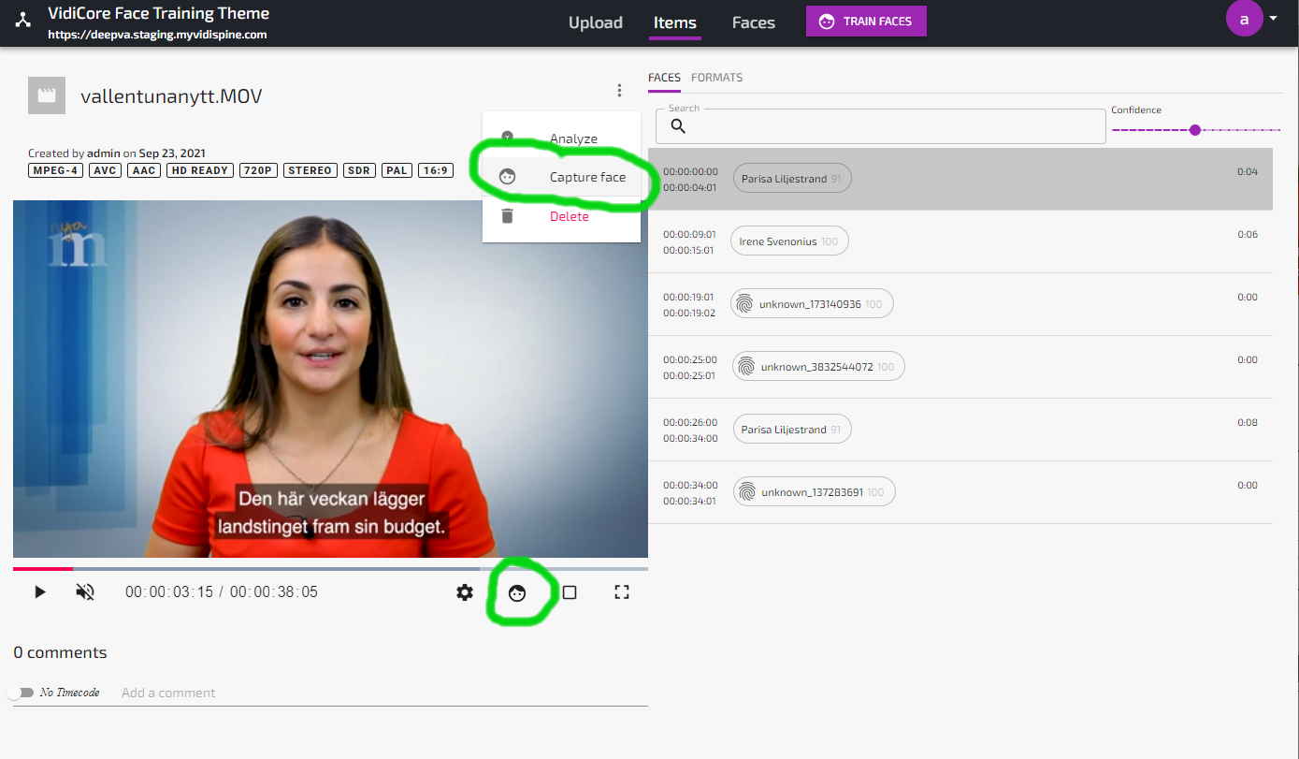1299x759 pixels.
Task: Choose Delete from the item menu
Action: (569, 216)
